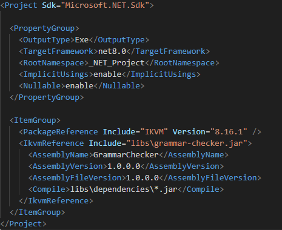
Task: Click the opening RootNamespace tag
Action: click(x=54, y=63)
